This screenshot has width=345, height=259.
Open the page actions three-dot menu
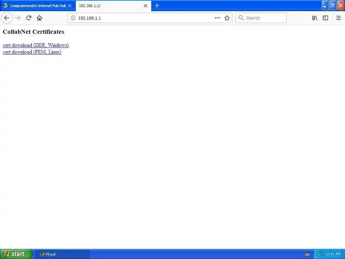click(x=217, y=18)
